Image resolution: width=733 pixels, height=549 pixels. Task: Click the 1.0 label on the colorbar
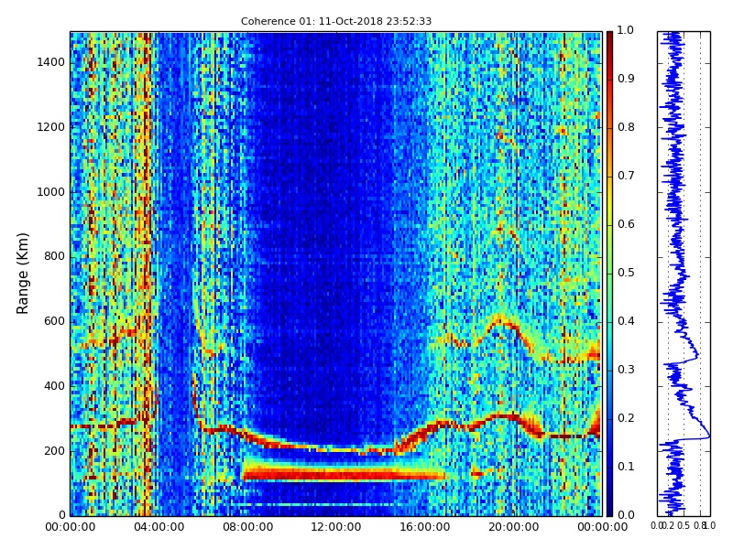click(626, 30)
